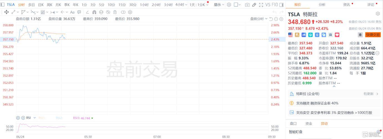383x139 pixels.
Task: Open the 支持卖空 short selling row
Action: (334, 112)
